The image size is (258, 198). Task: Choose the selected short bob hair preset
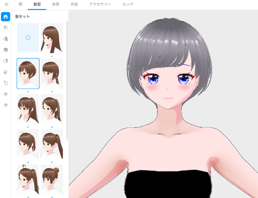pyautogui.click(x=28, y=73)
